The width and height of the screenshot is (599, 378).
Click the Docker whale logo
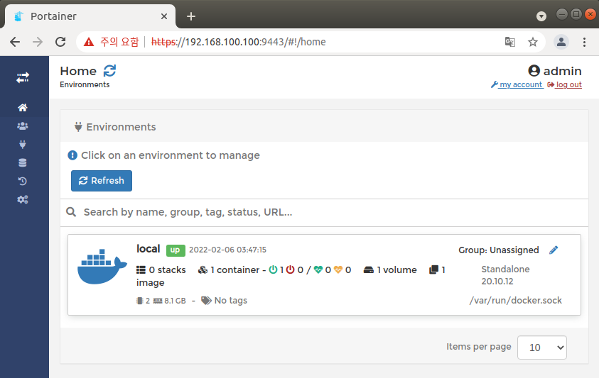coord(102,267)
